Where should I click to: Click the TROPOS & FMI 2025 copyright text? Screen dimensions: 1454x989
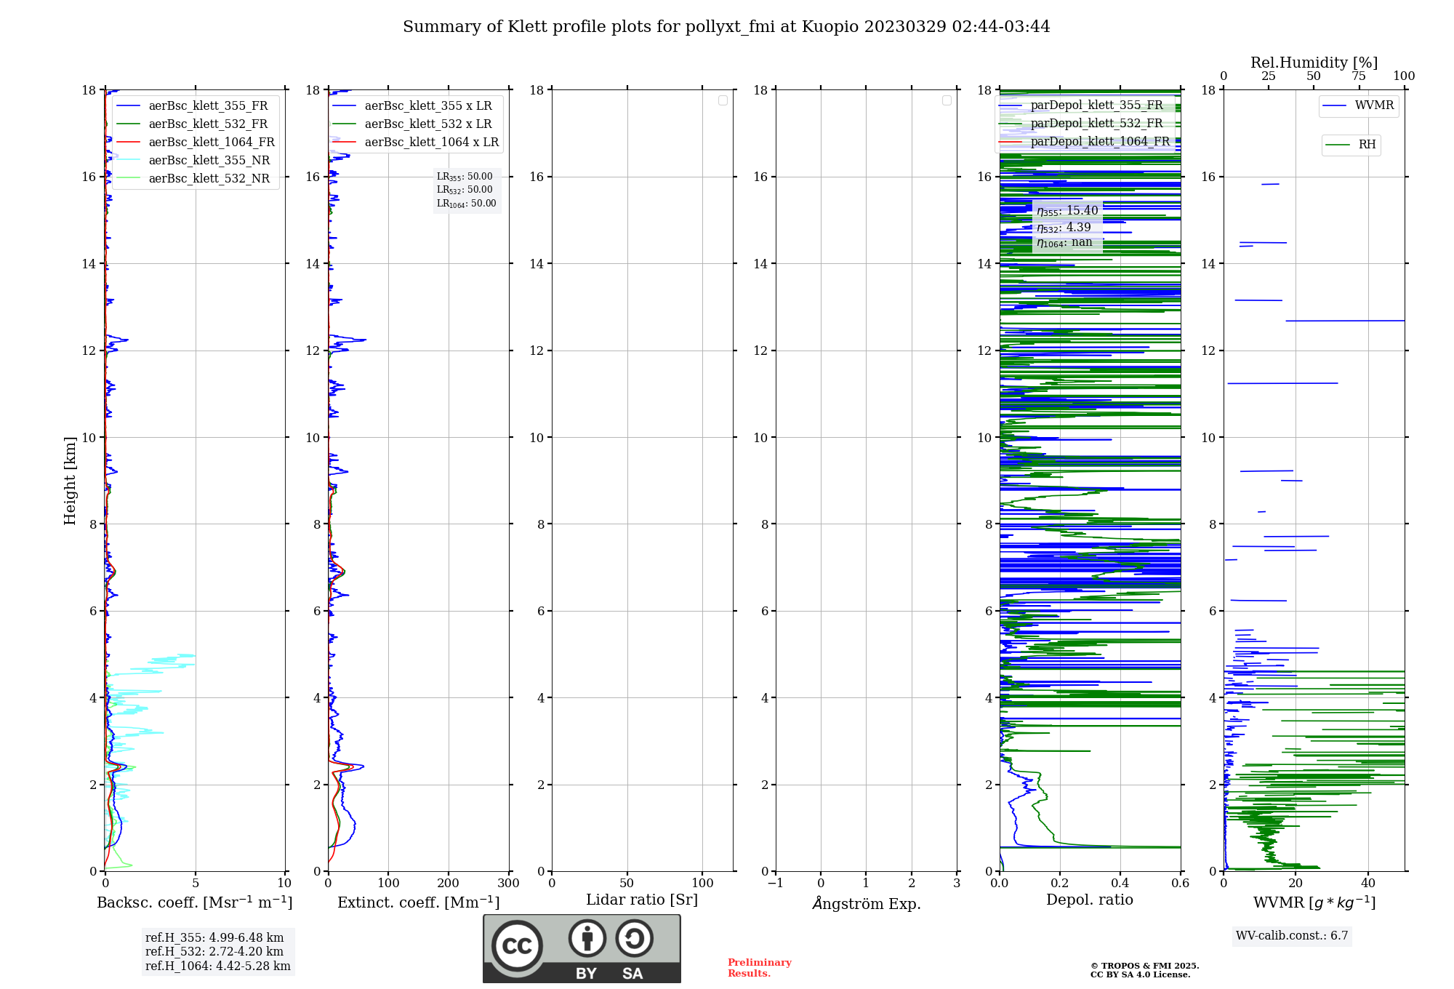click(x=1144, y=966)
